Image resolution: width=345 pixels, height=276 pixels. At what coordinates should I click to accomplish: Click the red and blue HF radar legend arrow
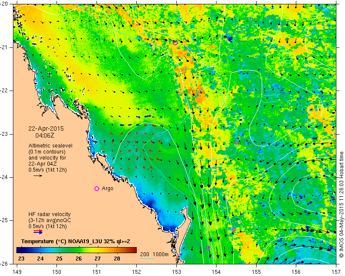[x=38, y=232]
